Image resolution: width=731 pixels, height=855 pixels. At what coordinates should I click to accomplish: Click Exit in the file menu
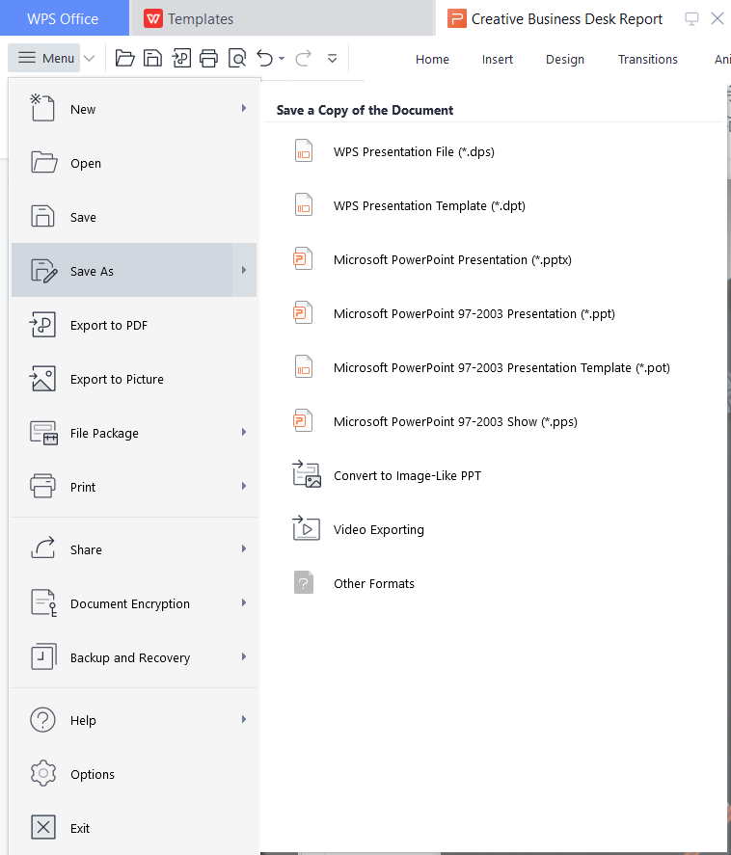tap(80, 828)
